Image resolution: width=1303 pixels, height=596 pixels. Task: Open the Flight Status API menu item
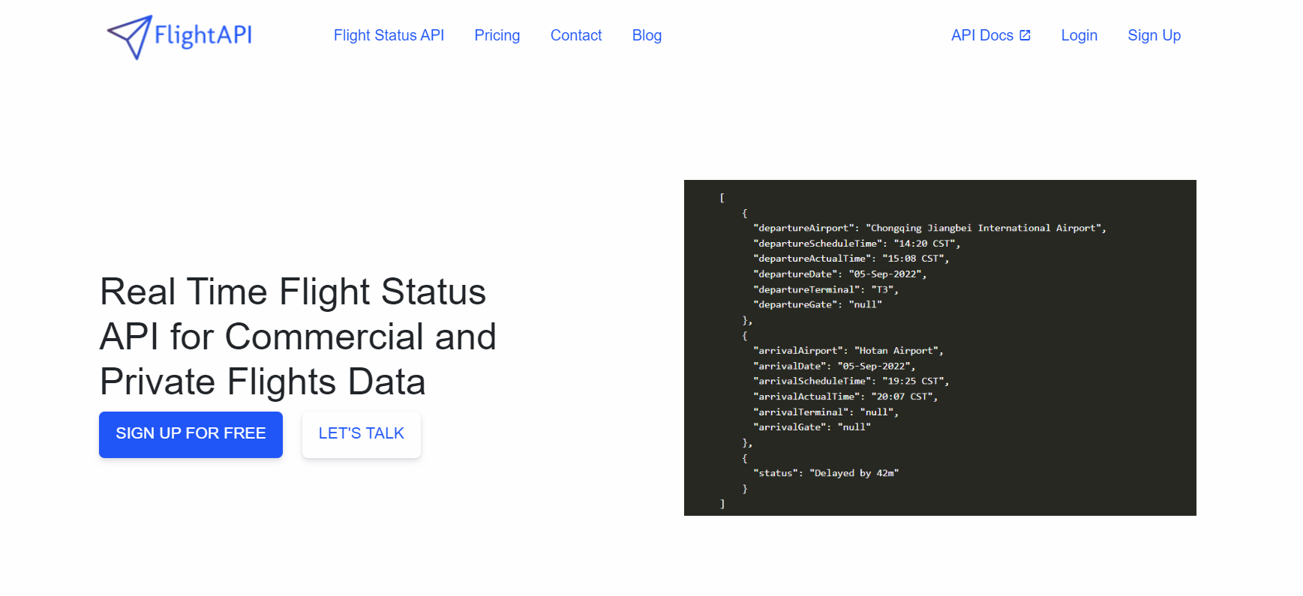point(389,35)
